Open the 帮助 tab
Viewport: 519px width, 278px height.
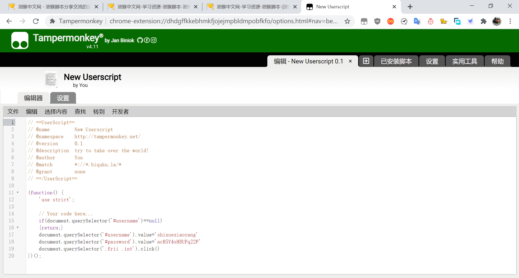[x=497, y=61]
